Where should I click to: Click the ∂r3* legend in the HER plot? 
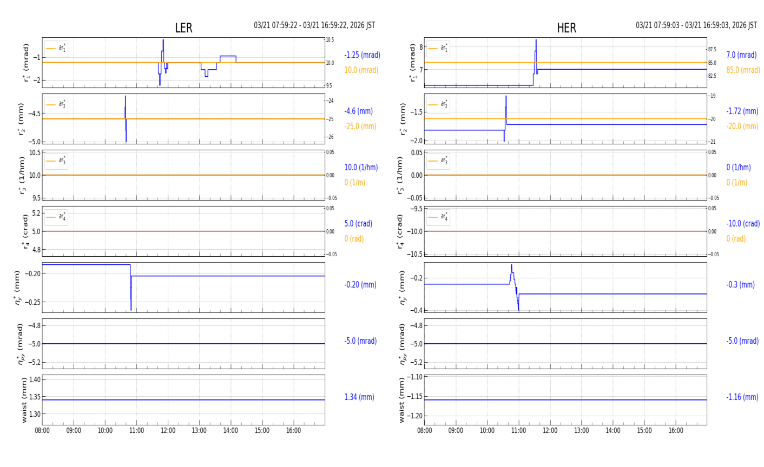click(x=438, y=161)
